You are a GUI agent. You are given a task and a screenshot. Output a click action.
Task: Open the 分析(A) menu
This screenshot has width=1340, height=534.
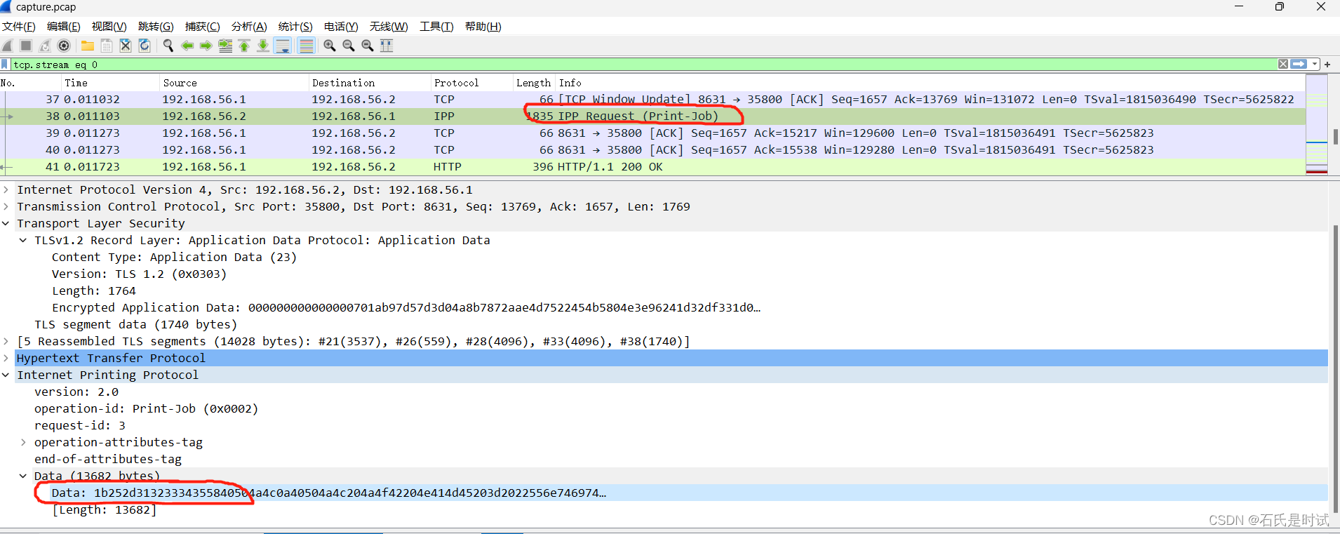pyautogui.click(x=249, y=27)
